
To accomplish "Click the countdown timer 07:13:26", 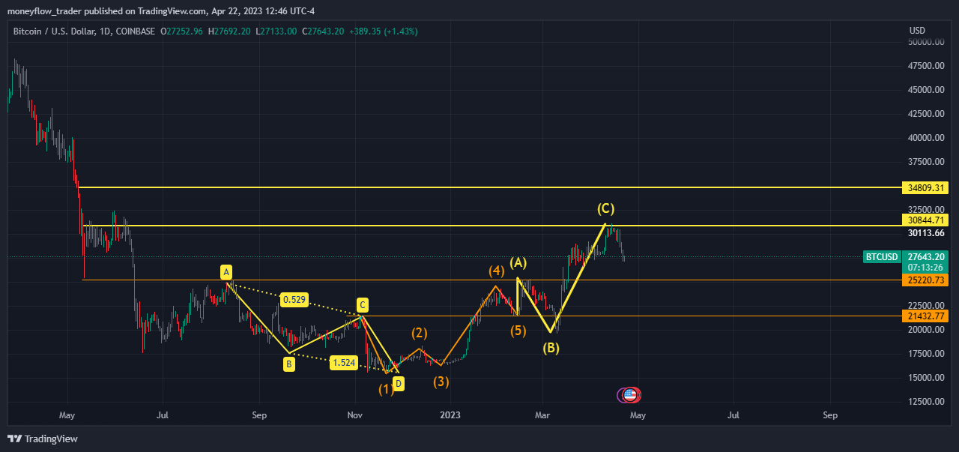I will [x=927, y=267].
